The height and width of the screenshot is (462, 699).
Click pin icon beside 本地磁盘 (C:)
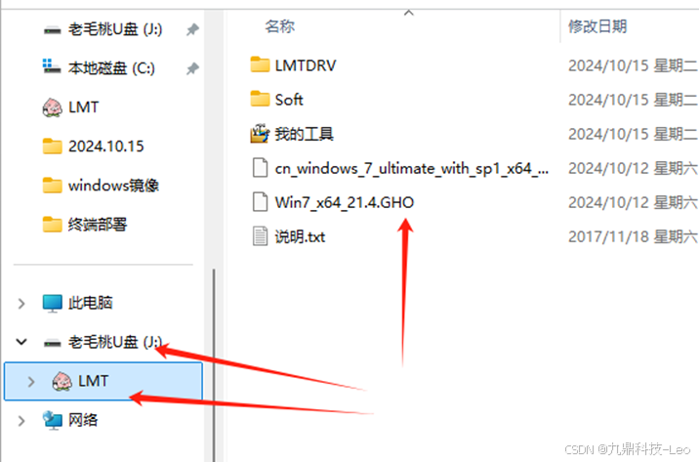192,68
